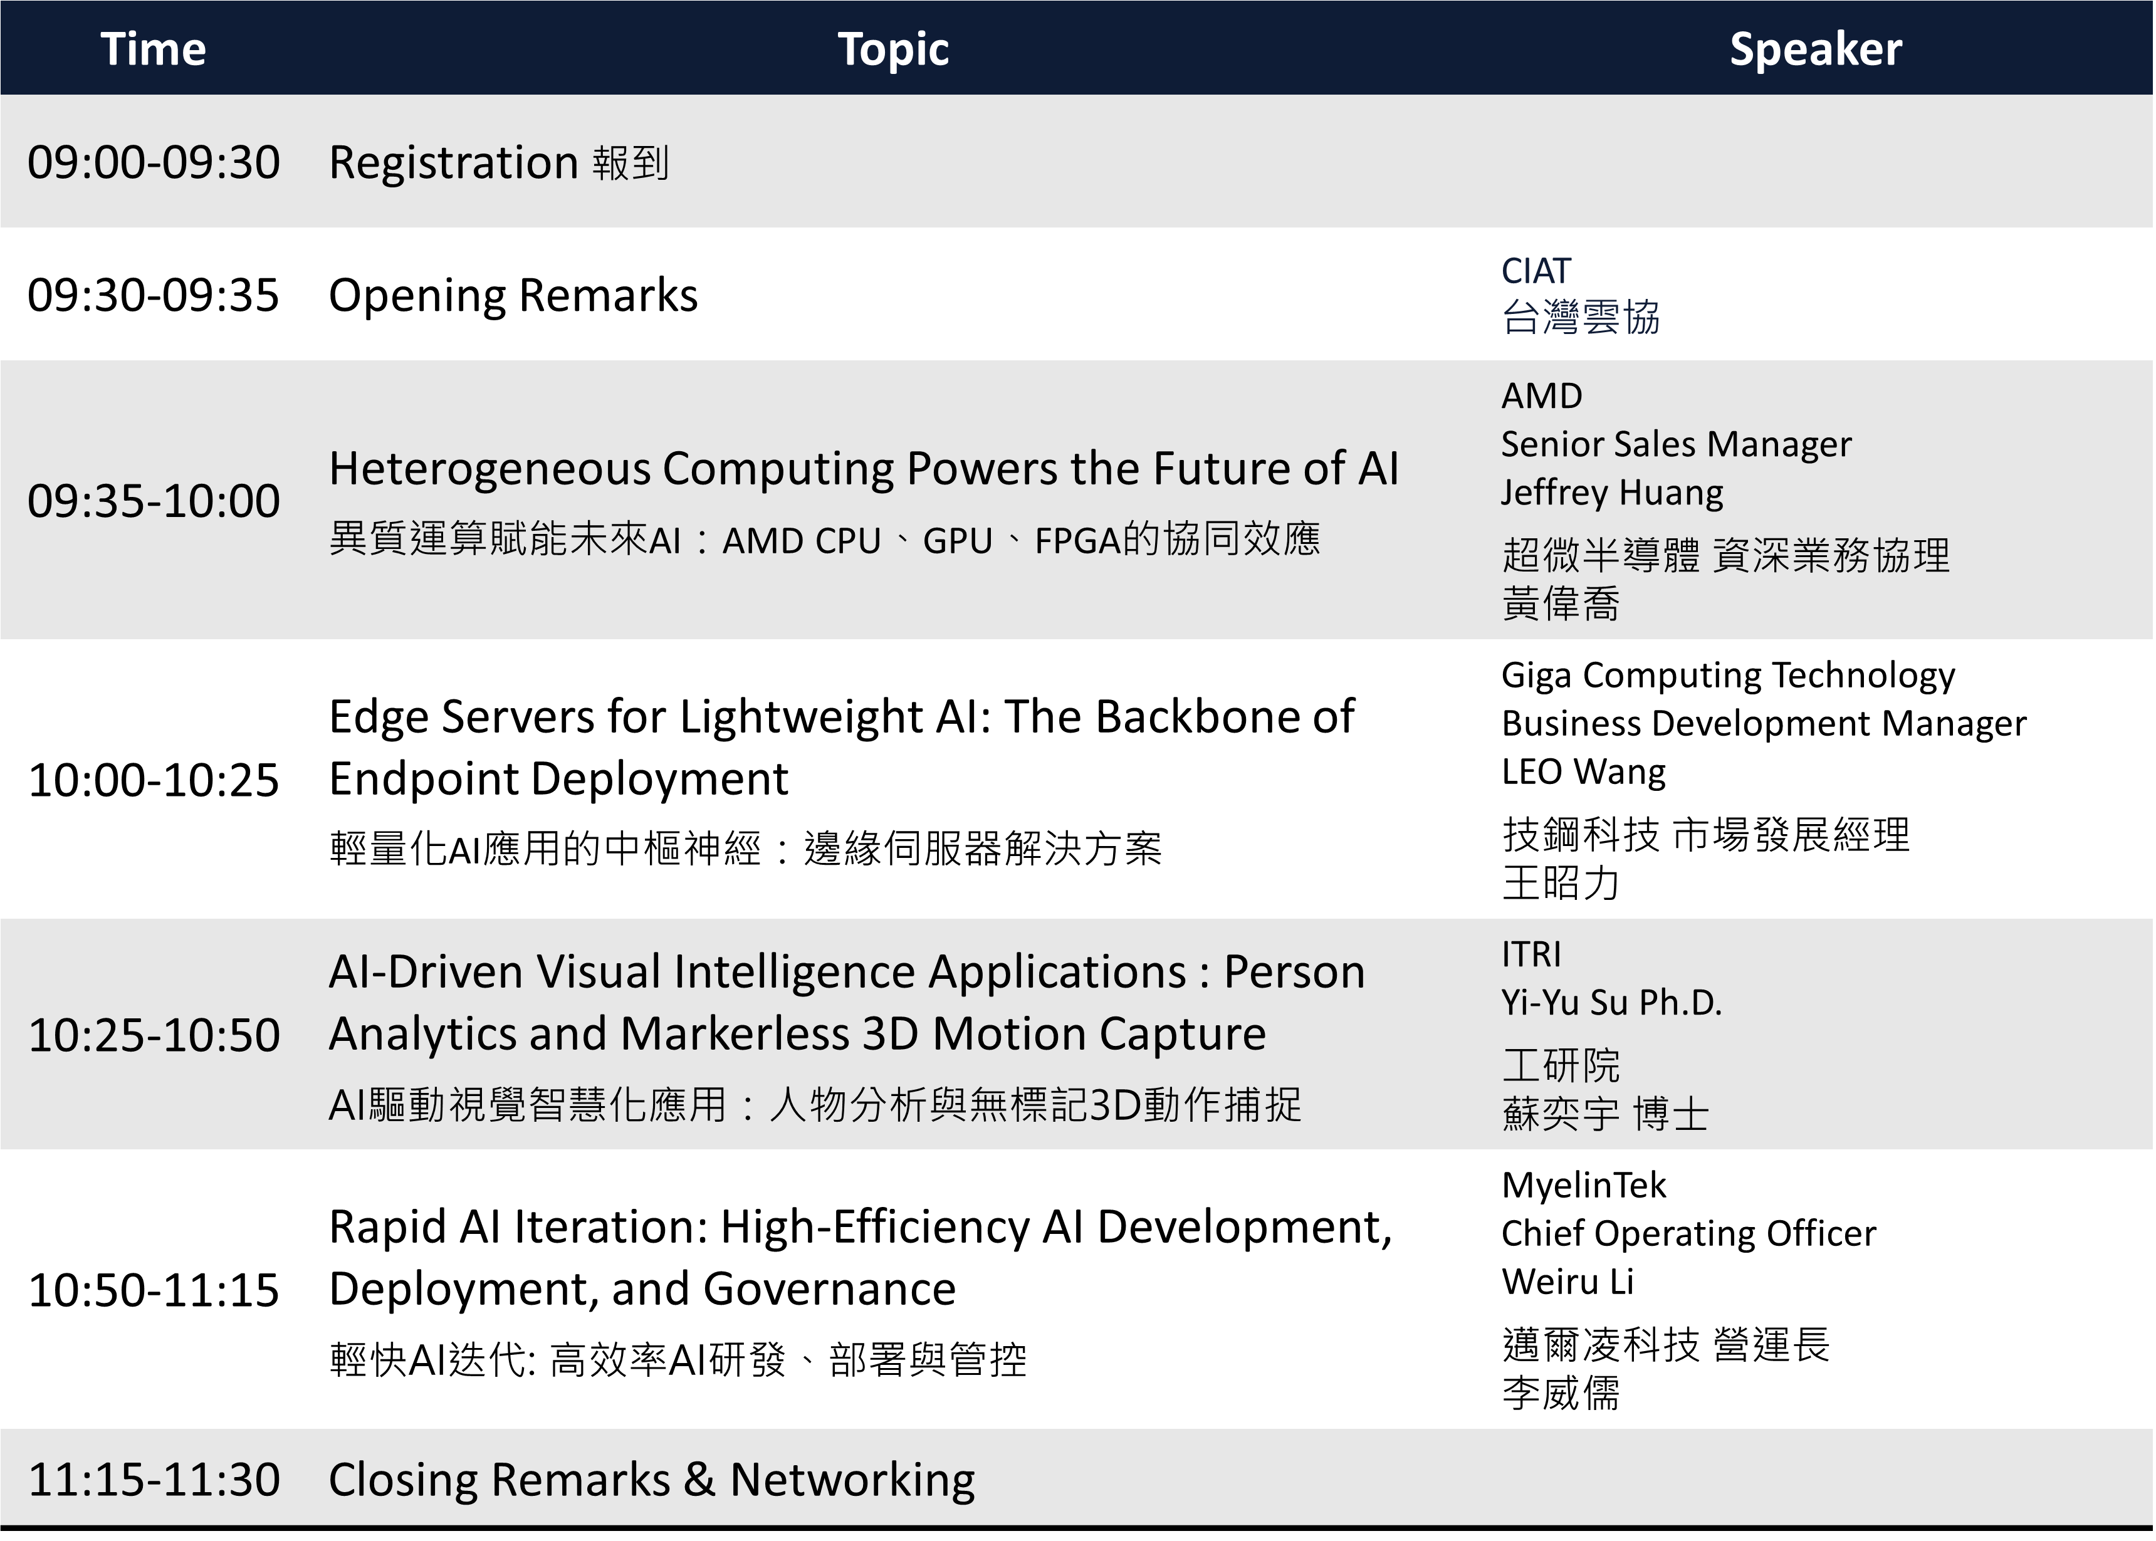Click the Heterogeneous Computing Powers topic title
Screen dimensions: 2156x1541
pyautogui.click(x=862, y=469)
